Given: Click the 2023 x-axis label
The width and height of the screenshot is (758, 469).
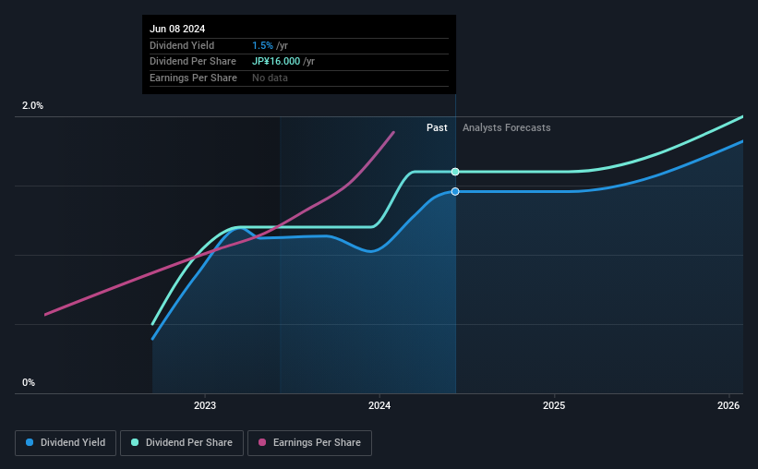Looking at the screenshot, I should pyautogui.click(x=205, y=405).
